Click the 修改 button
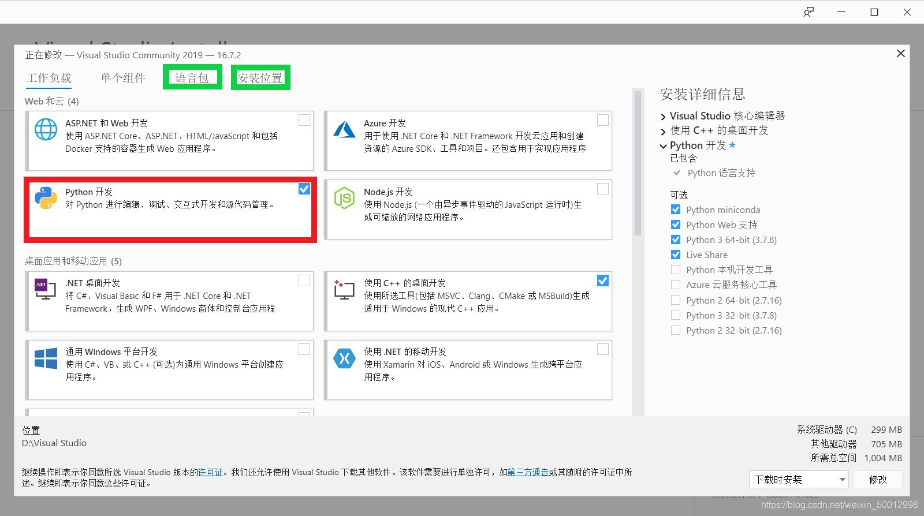This screenshot has height=516, width=924. pyautogui.click(x=878, y=480)
